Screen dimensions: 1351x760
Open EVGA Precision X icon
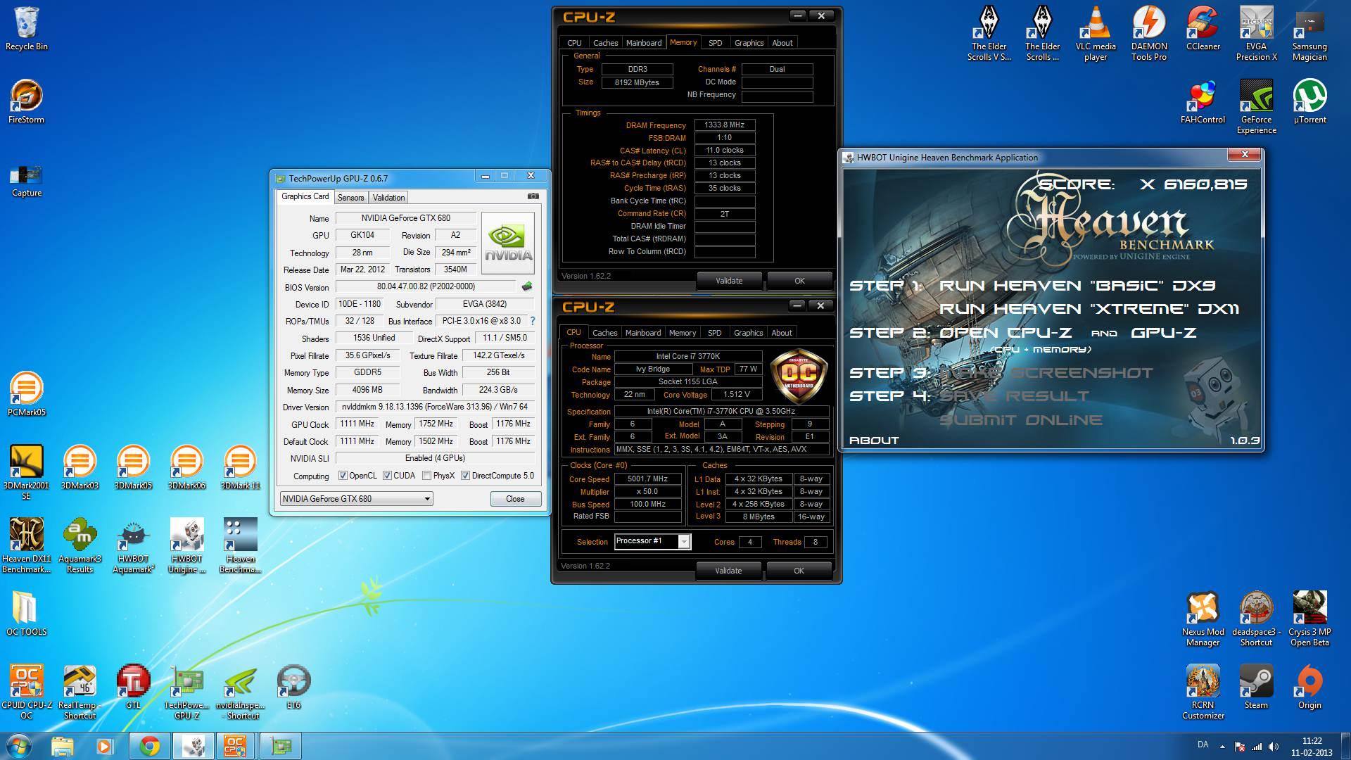click(x=1256, y=34)
